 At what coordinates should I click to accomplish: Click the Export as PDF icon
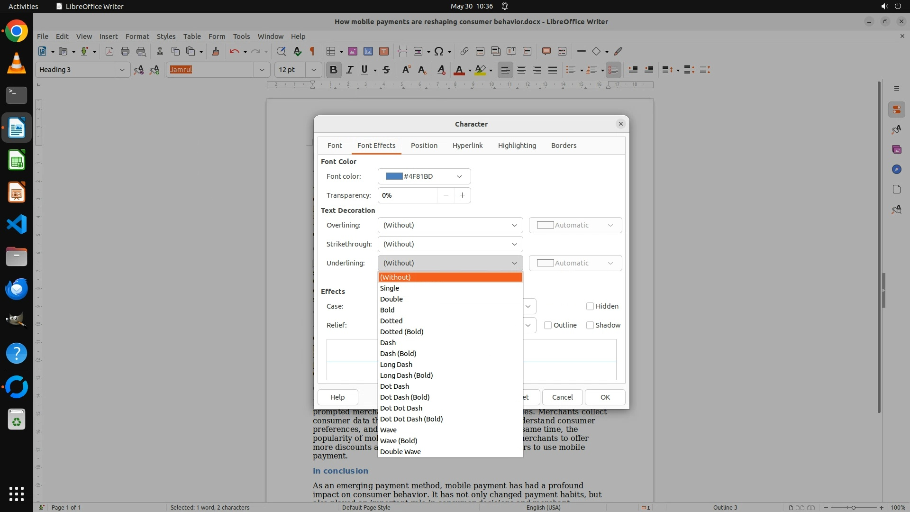click(109, 51)
